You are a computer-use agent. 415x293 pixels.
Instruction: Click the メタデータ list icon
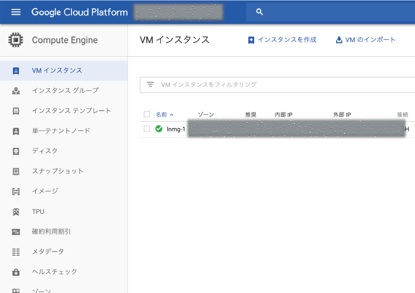pyautogui.click(x=16, y=252)
